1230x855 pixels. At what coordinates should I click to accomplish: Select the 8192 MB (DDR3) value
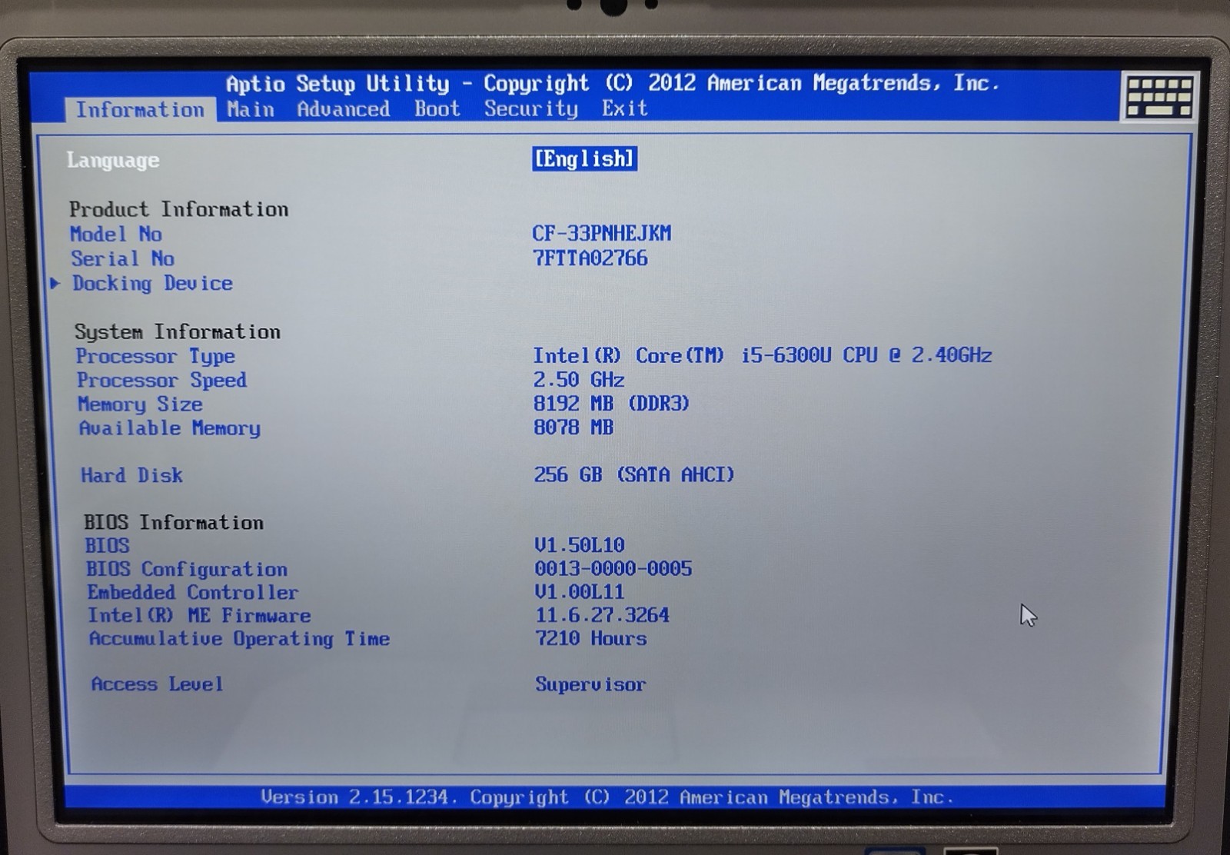pyautogui.click(x=612, y=403)
